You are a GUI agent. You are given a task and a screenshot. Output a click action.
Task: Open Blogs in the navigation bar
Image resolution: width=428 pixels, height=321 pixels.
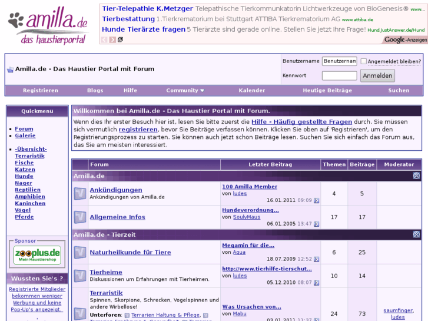point(95,91)
